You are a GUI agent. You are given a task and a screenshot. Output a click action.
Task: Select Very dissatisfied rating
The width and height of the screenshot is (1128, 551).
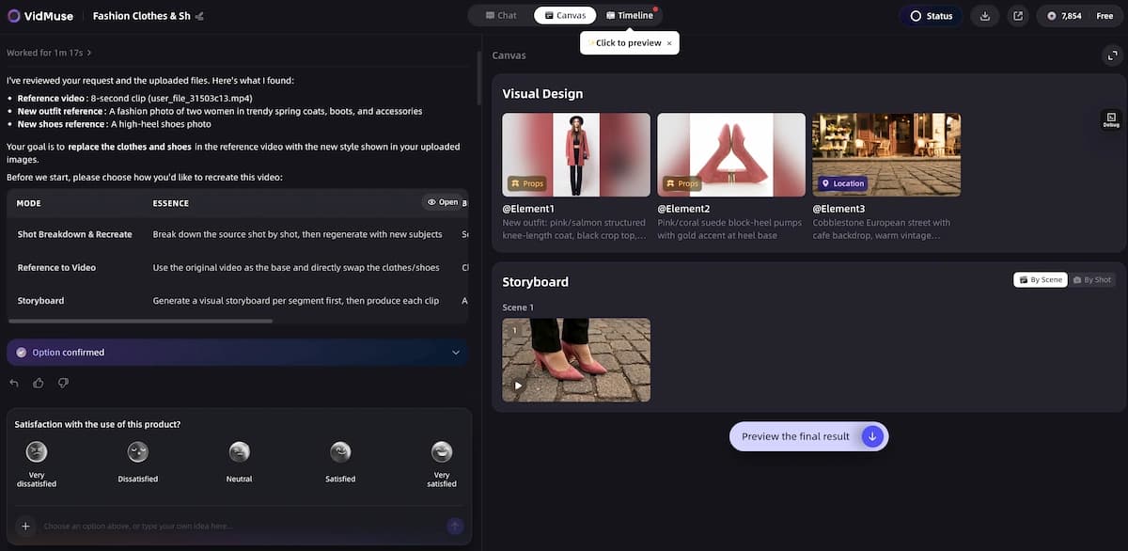pyautogui.click(x=37, y=464)
